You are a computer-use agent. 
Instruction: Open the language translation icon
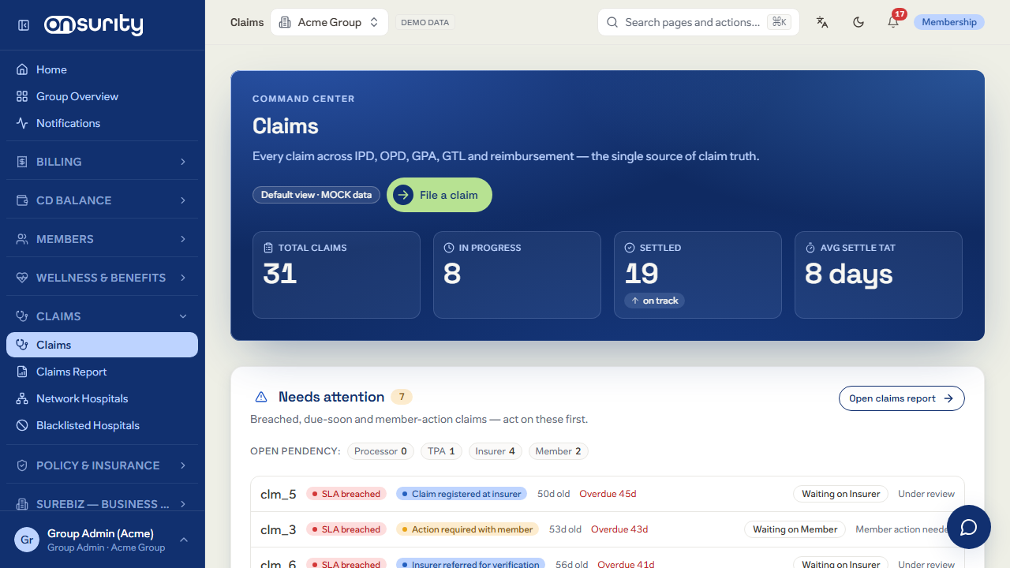[822, 22]
